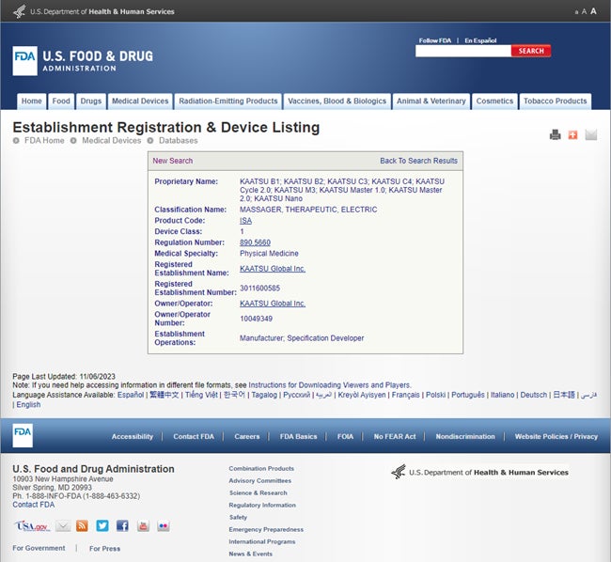Image resolution: width=611 pixels, height=562 pixels.
Task: Open the FDA Flickr icon
Action: (x=164, y=525)
